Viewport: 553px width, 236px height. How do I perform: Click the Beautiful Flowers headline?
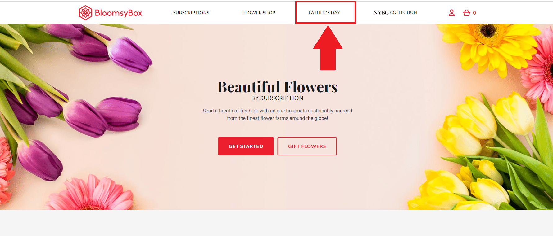(277, 87)
